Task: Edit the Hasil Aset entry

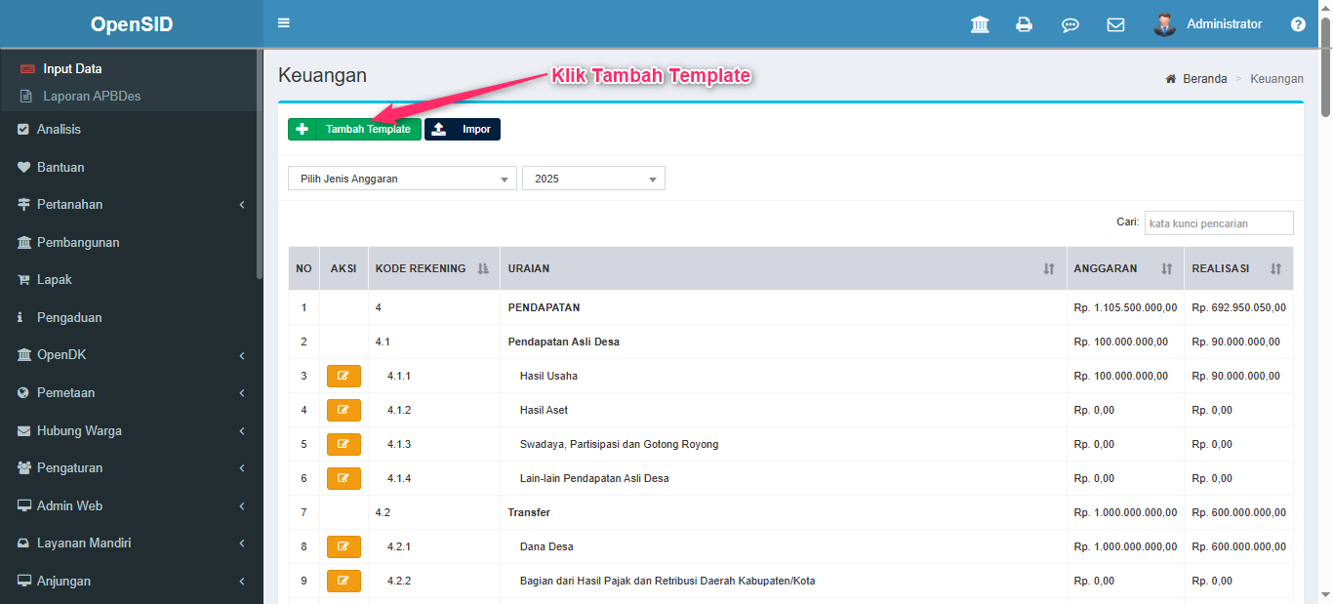Action: point(343,410)
